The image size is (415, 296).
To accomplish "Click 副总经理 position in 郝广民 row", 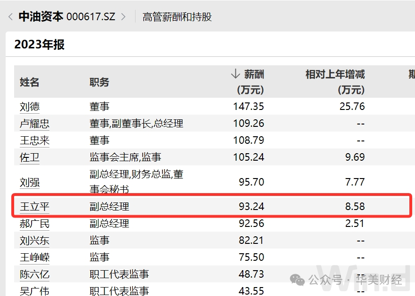I will pyautogui.click(x=109, y=224).
